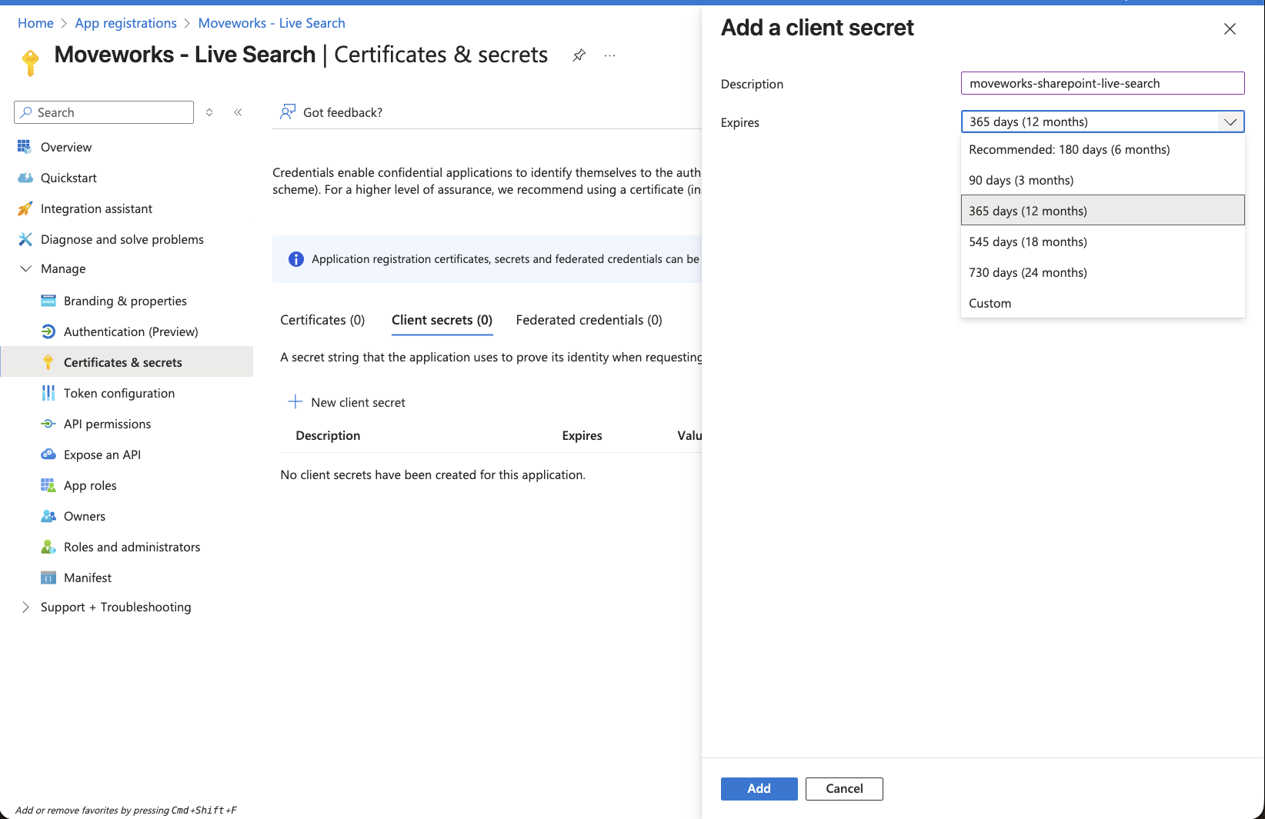Switch to the Certificates (0) tab
The image size is (1265, 819).
click(x=322, y=320)
